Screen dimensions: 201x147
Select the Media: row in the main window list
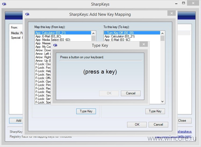pos(16,33)
